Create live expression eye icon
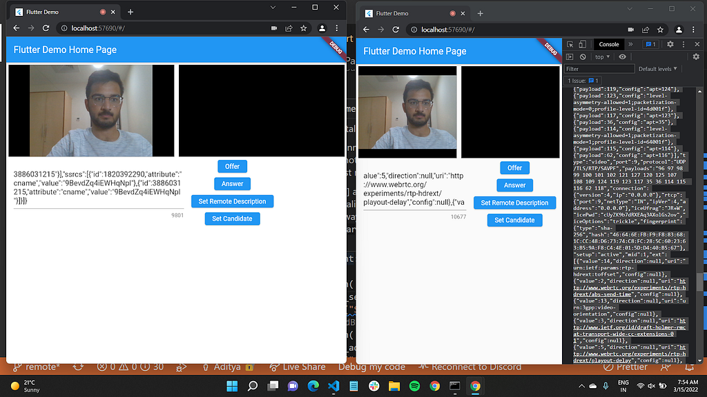Screen dimensions: 707x397 pyautogui.click(x=622, y=57)
